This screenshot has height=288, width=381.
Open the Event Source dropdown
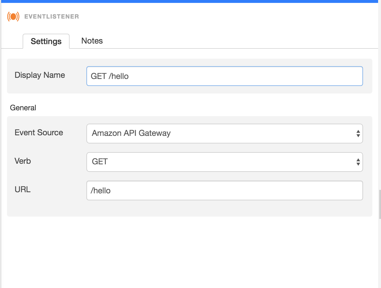click(x=224, y=134)
